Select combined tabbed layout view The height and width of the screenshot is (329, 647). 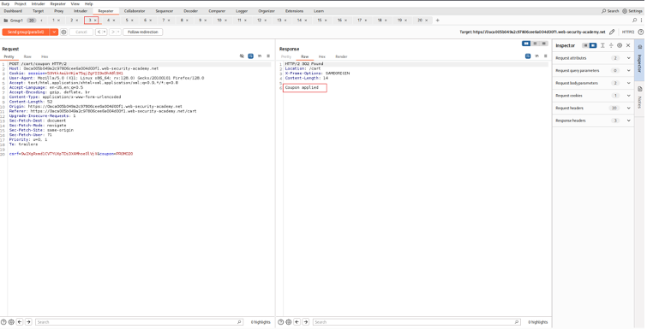[x=544, y=44]
